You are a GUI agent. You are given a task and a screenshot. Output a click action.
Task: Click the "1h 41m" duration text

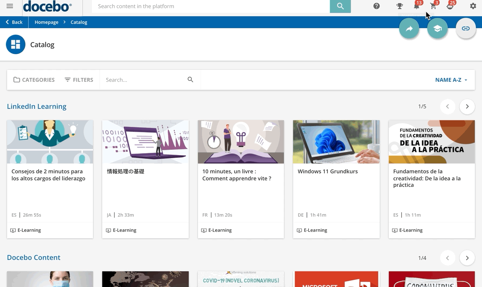click(x=318, y=215)
